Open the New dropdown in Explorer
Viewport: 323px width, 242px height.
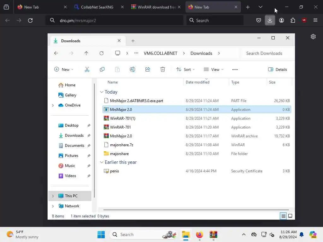64,70
